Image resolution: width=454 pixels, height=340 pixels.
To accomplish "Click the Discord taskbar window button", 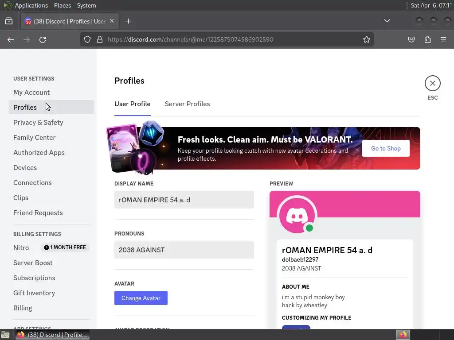I will 53,335.
